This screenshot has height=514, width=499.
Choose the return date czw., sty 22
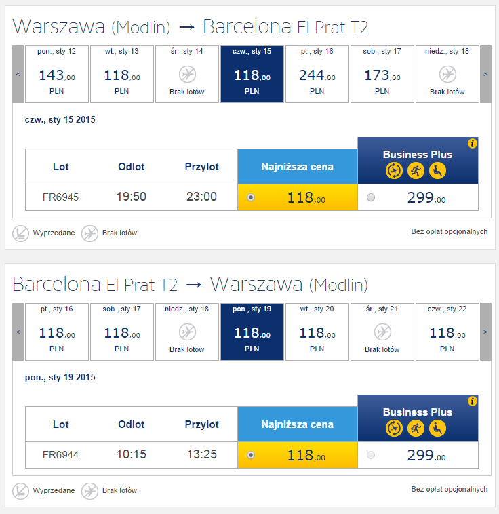click(447, 332)
